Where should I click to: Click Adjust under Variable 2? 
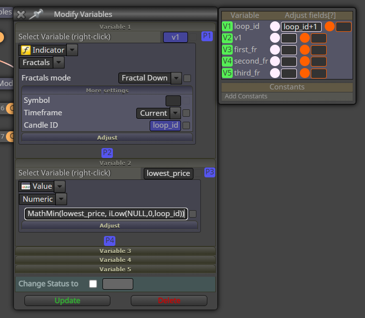pyautogui.click(x=109, y=226)
